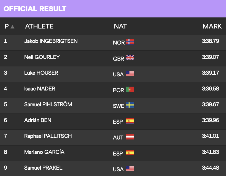Click the Great Britain flag icon
226x176 pixels.
(130, 58)
